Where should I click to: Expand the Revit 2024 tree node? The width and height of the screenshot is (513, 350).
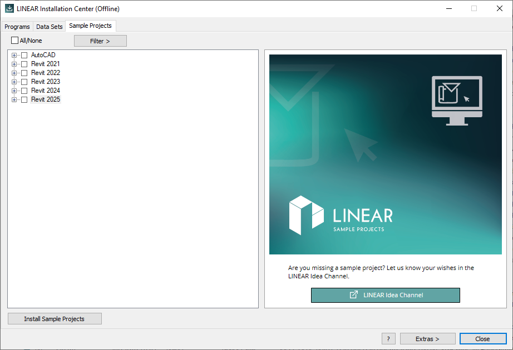14,91
